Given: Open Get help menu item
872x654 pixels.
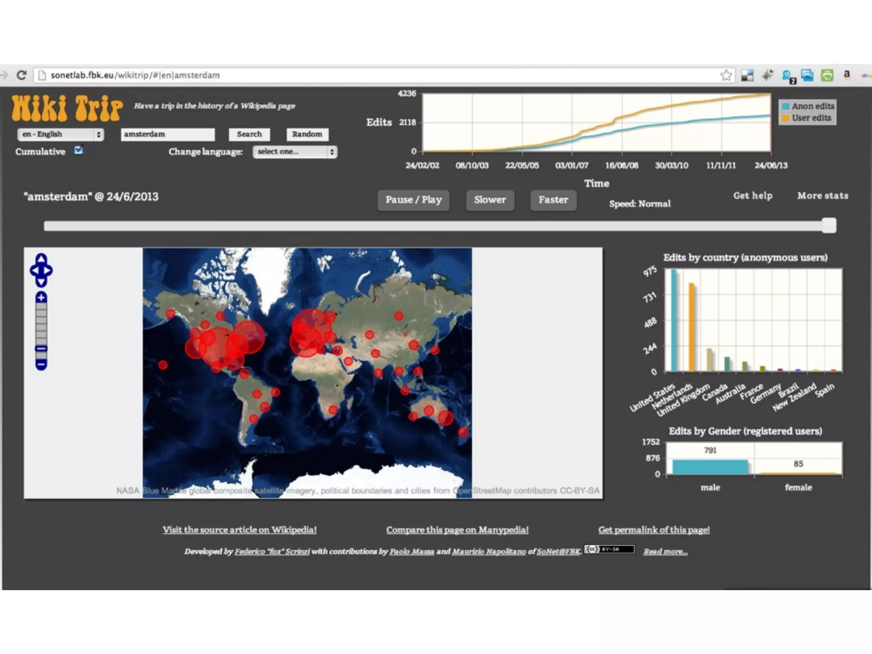Looking at the screenshot, I should [x=752, y=196].
